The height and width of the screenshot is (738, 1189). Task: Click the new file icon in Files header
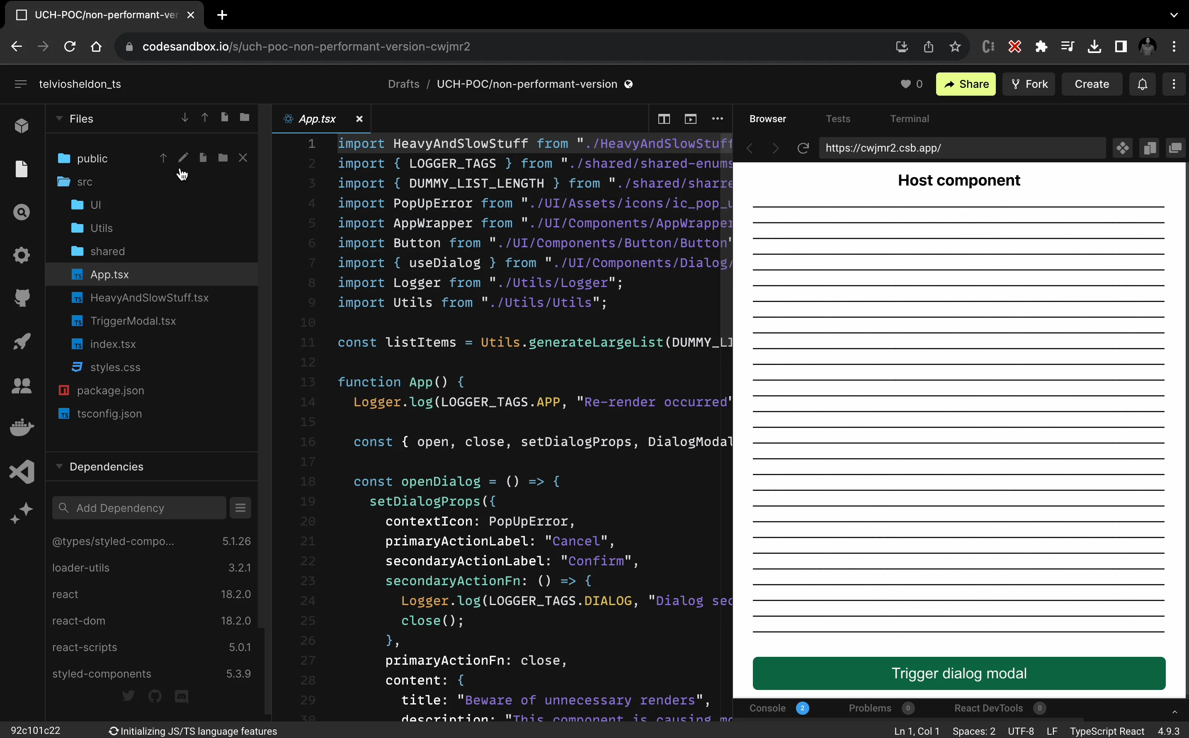[x=224, y=117]
